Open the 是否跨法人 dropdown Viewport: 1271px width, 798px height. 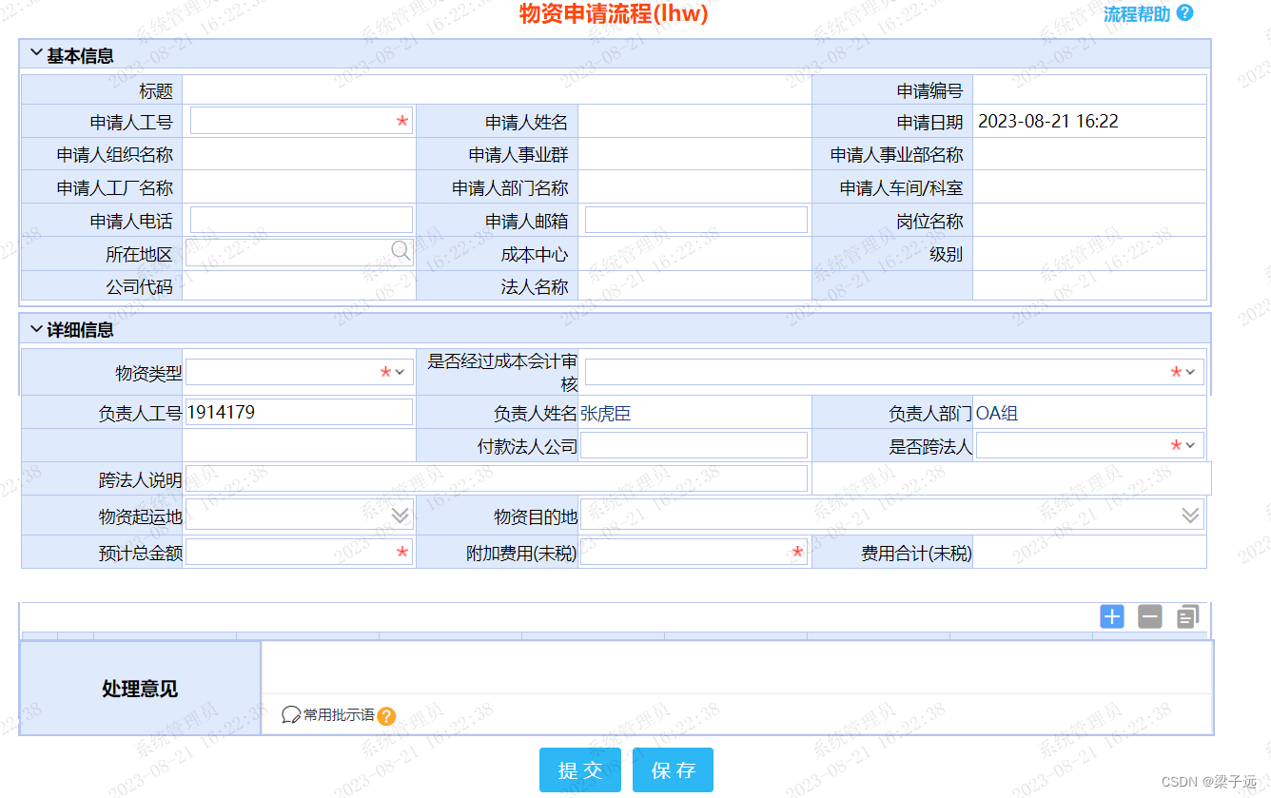point(1089,445)
